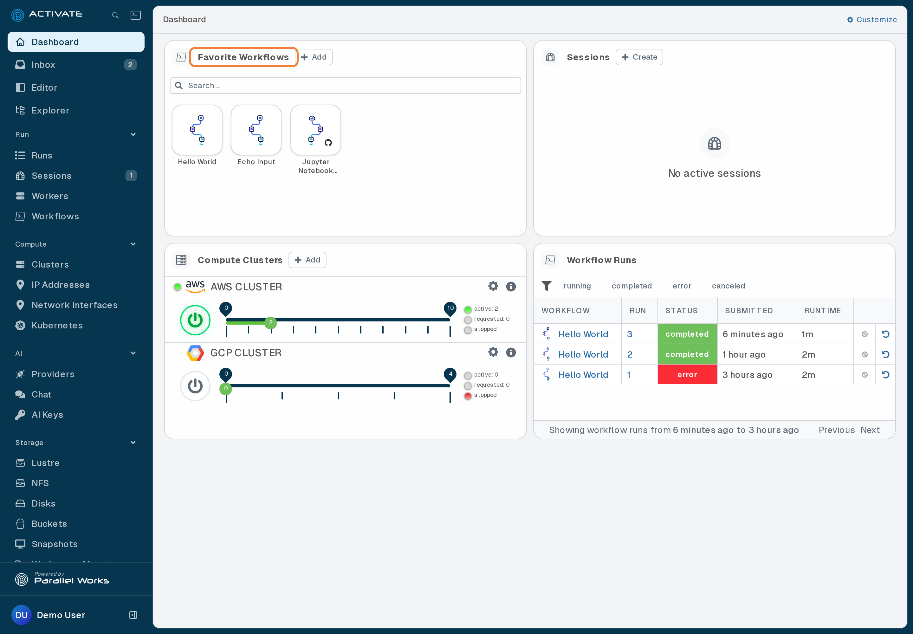Collapse the AI section in sidebar
This screenshot has width=913, height=634.
133,353
